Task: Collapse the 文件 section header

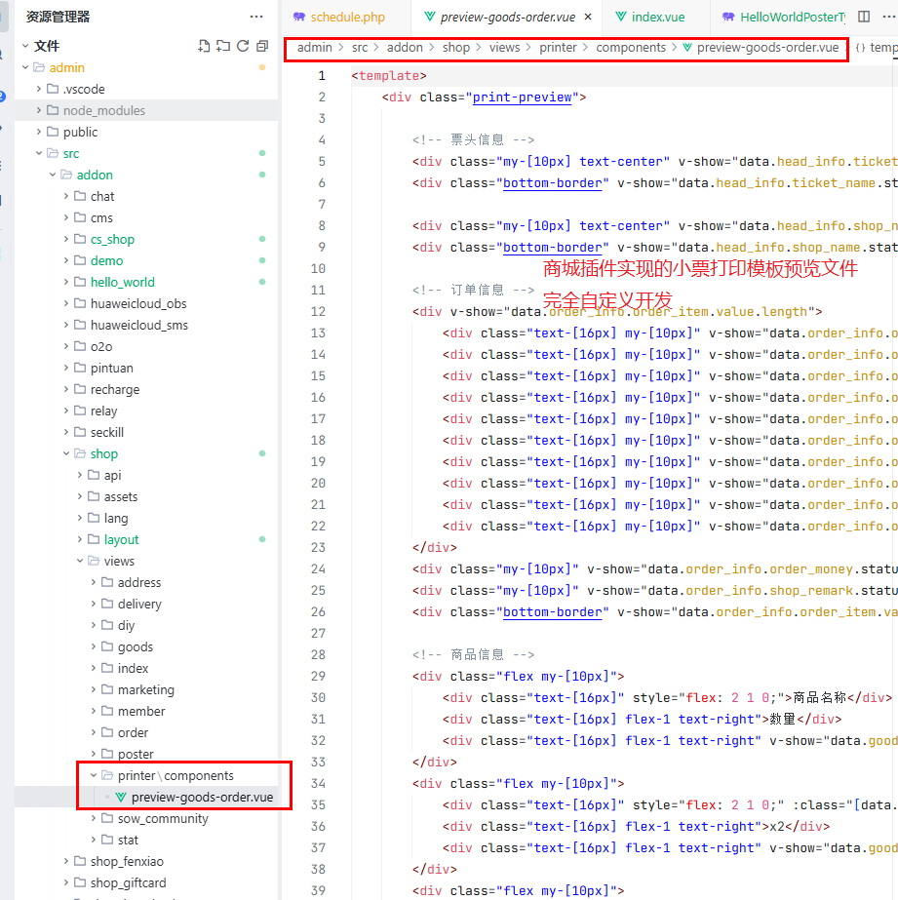Action: click(46, 46)
